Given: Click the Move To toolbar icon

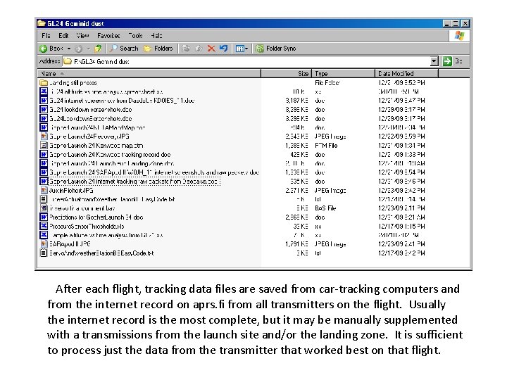Looking at the screenshot, I should coord(186,49).
